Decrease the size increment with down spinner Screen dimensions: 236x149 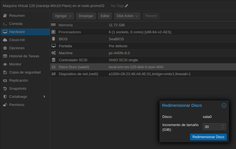click(222, 128)
